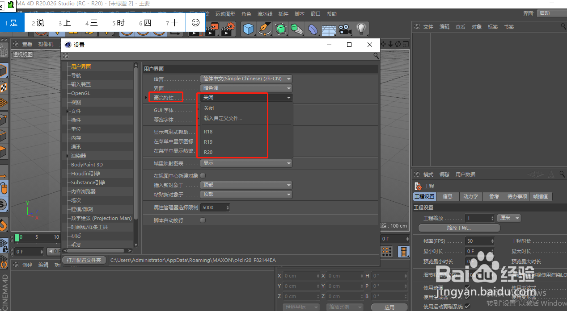This screenshot has width=567, height=311.
Task: Open the Array modeling objects icon
Action: (x=296, y=29)
